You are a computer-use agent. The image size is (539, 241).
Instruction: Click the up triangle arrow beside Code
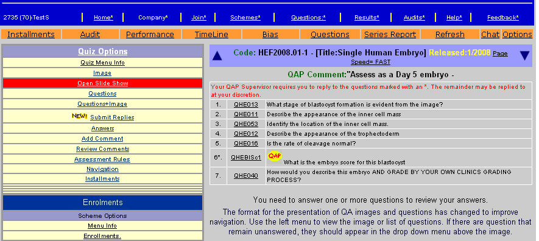[x=217, y=55]
